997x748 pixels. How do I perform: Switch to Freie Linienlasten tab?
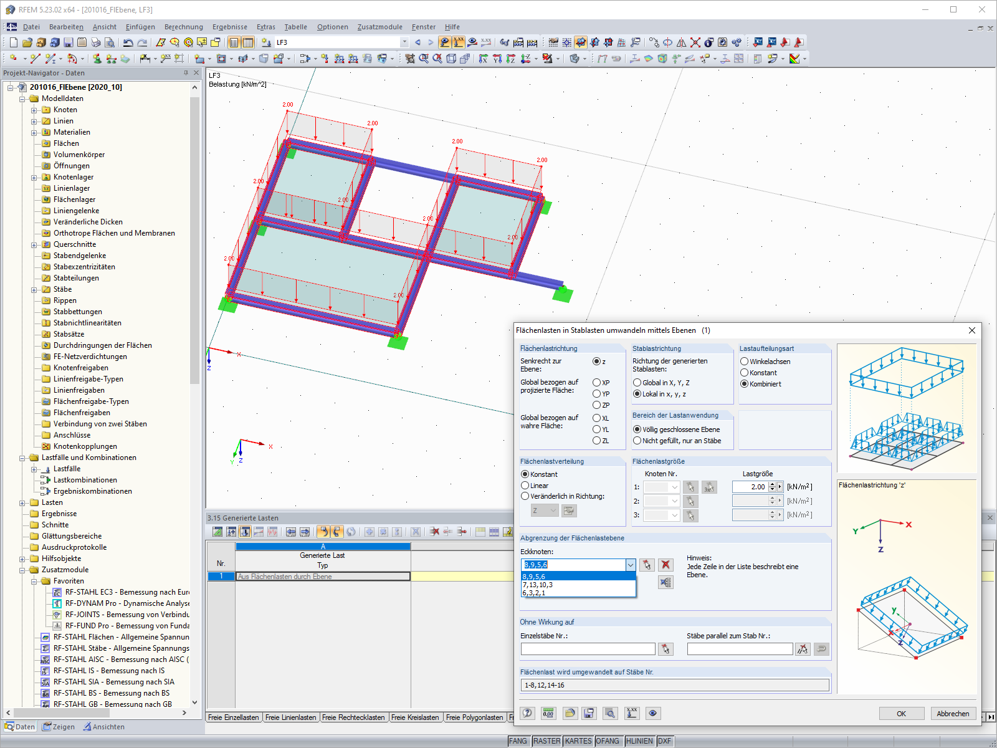coord(290,717)
